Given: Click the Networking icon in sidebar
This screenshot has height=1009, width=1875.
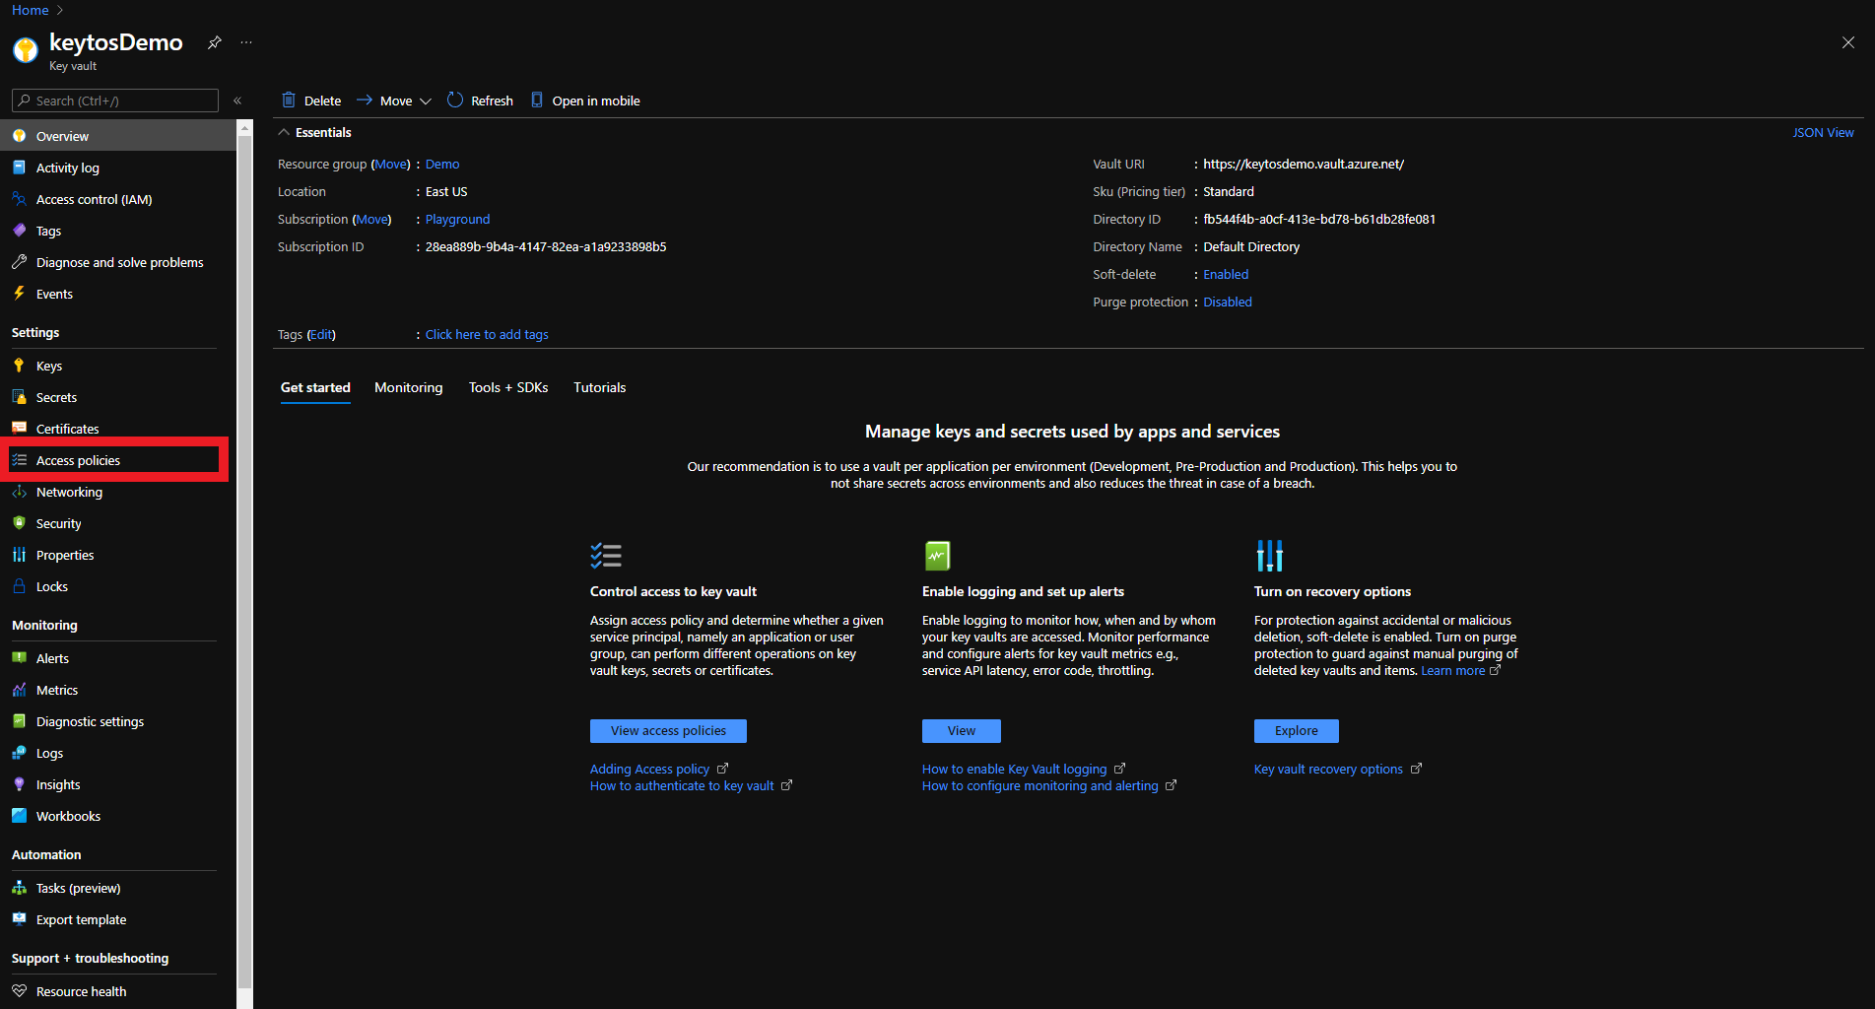Looking at the screenshot, I should [19, 492].
